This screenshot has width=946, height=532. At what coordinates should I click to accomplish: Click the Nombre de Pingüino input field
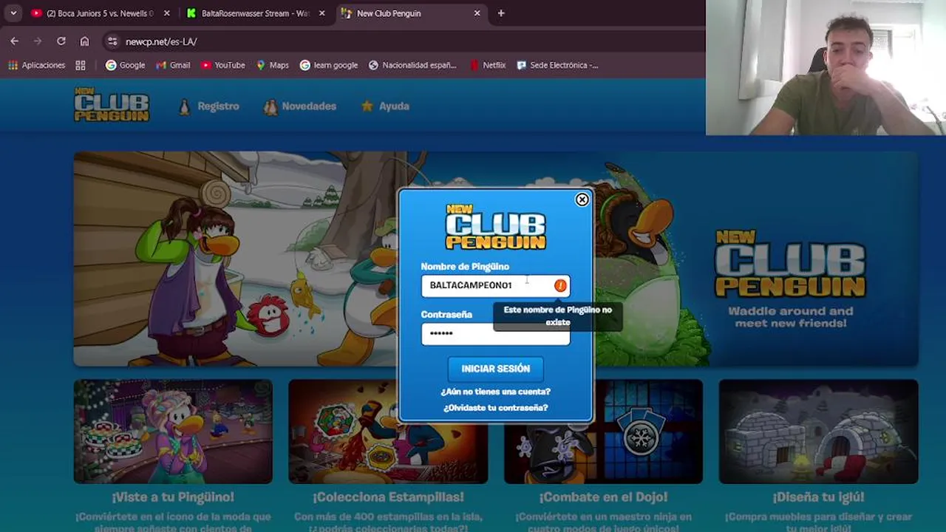(495, 285)
